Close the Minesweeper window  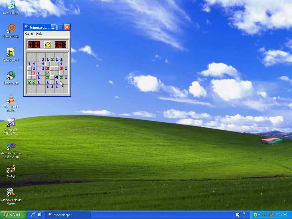pos(67,27)
